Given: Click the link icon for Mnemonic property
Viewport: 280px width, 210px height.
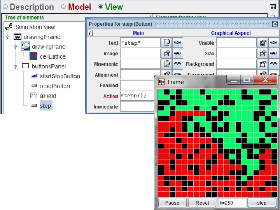Looking at the screenshot, I should point(177,64).
